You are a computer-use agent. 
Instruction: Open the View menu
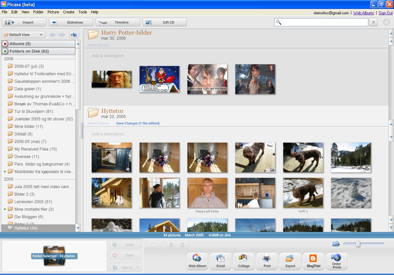click(x=25, y=12)
